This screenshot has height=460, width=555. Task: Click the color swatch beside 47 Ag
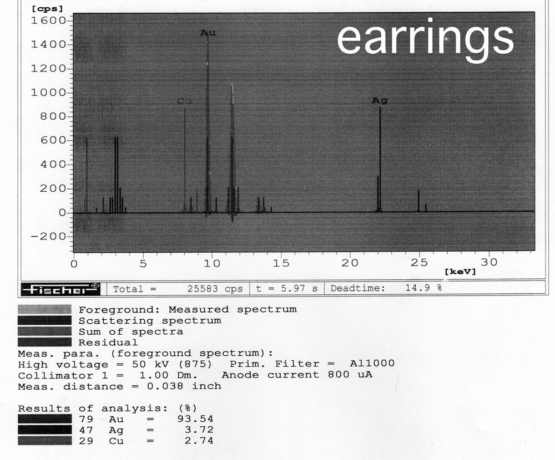tap(44, 430)
